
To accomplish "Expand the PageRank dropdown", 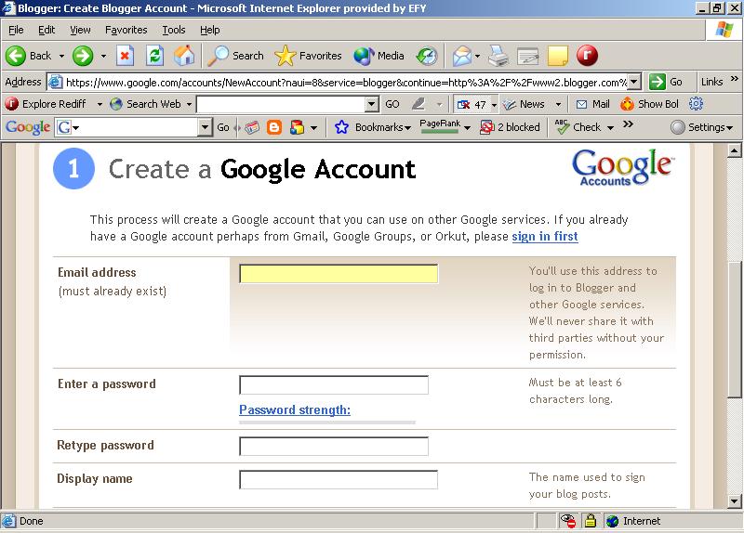I will pos(468,127).
